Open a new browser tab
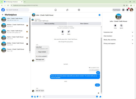The image size is (136, 99). [x=25, y=2]
